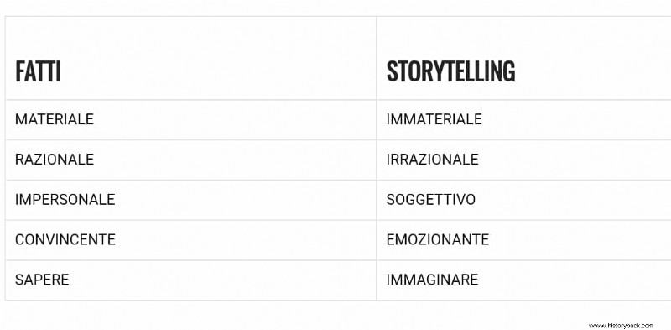Click the RAZIONALE table cell
671x330 pixels.
(190, 160)
